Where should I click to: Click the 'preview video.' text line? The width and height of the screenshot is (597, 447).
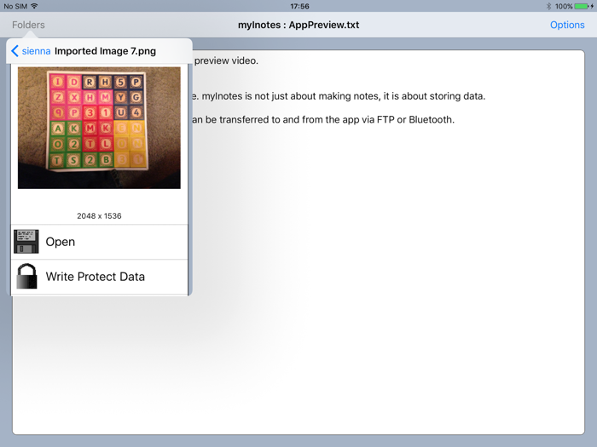pyautogui.click(x=226, y=60)
